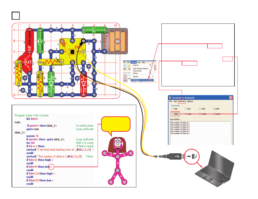
Task: Click the Q2 transistor component
Action: coord(26,63)
